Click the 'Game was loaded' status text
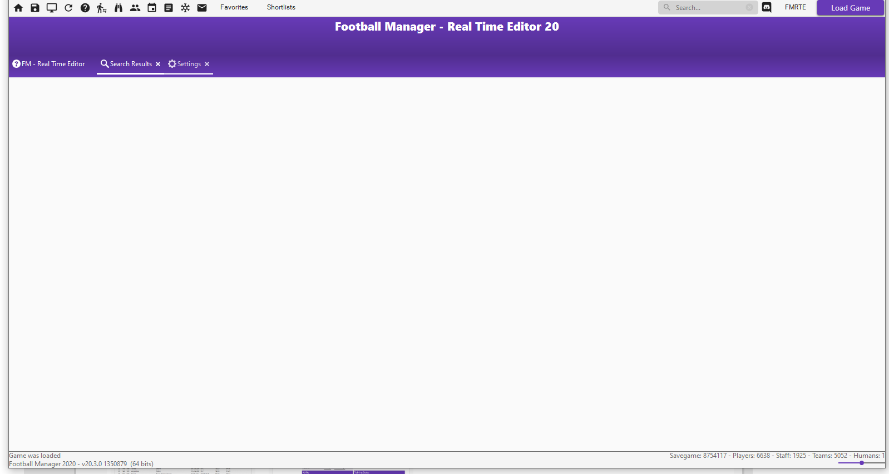889x474 pixels. coord(35,456)
